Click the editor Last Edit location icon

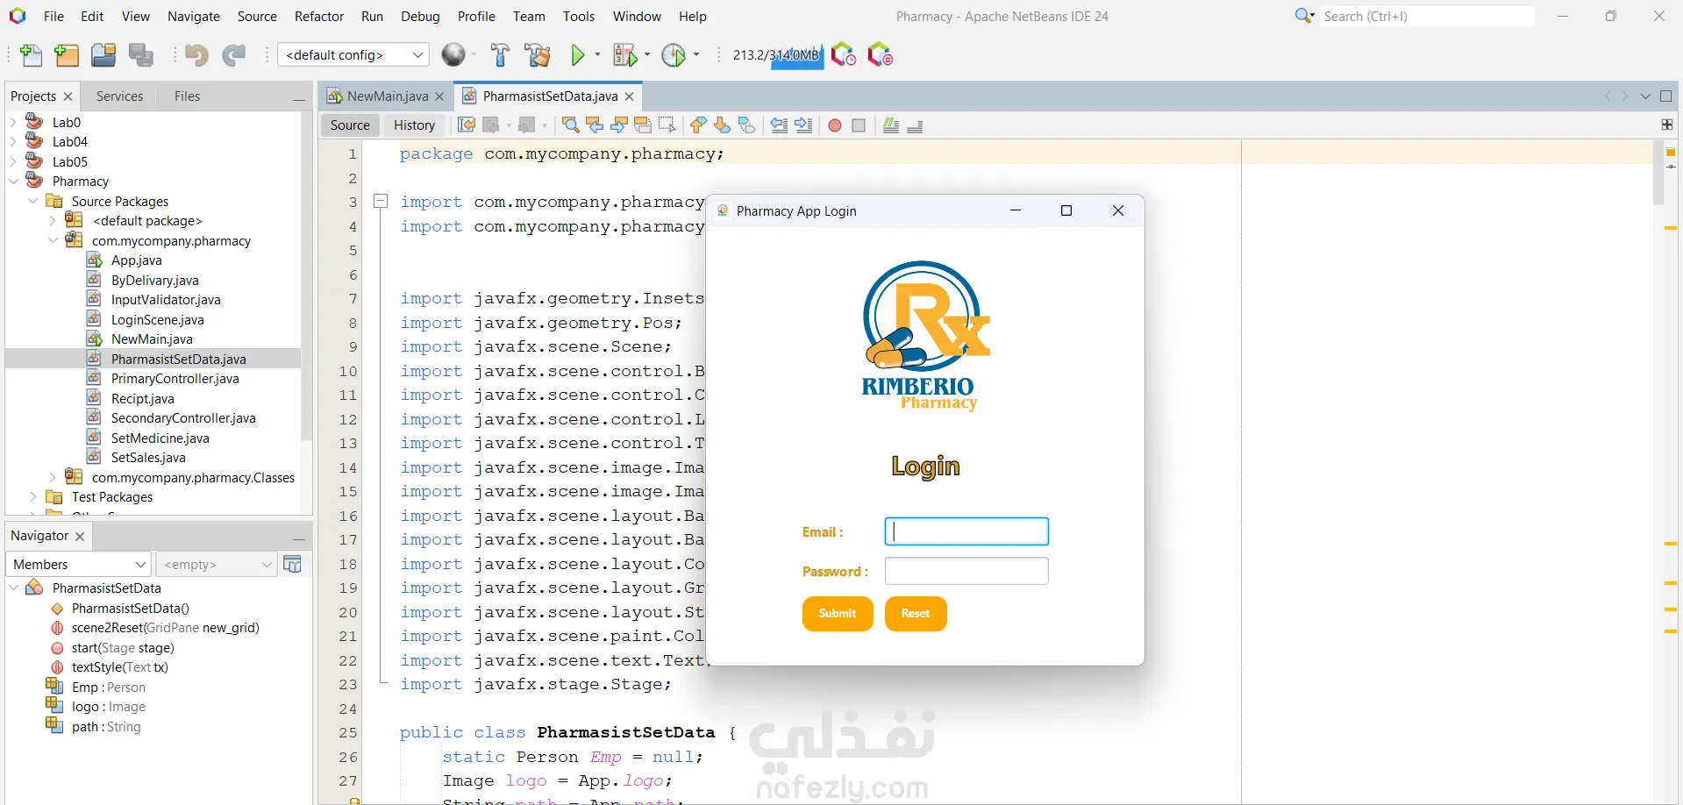click(467, 125)
